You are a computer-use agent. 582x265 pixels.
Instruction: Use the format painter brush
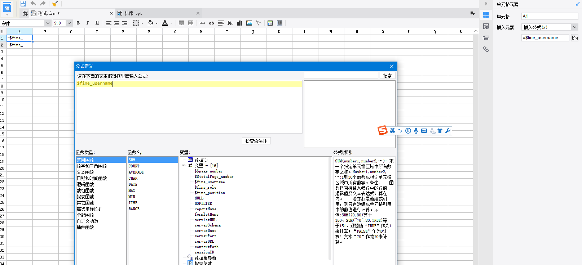(55, 4)
